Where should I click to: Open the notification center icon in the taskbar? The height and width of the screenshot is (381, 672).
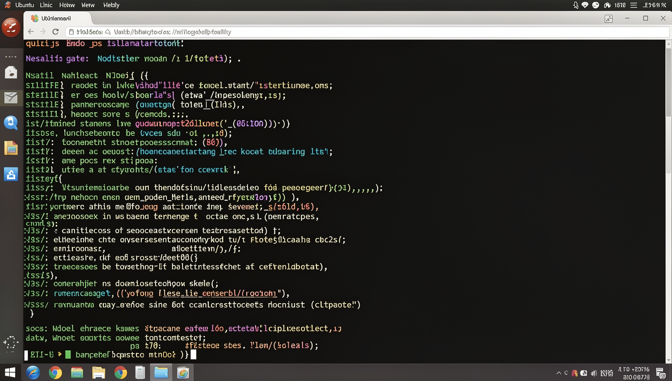(x=660, y=373)
